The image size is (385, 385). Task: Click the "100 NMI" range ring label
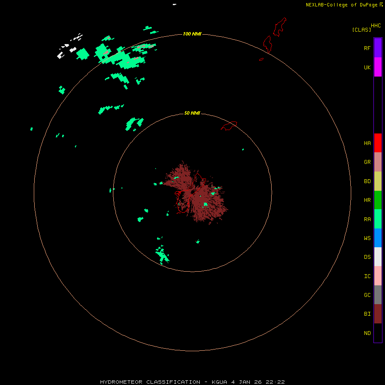pos(192,34)
